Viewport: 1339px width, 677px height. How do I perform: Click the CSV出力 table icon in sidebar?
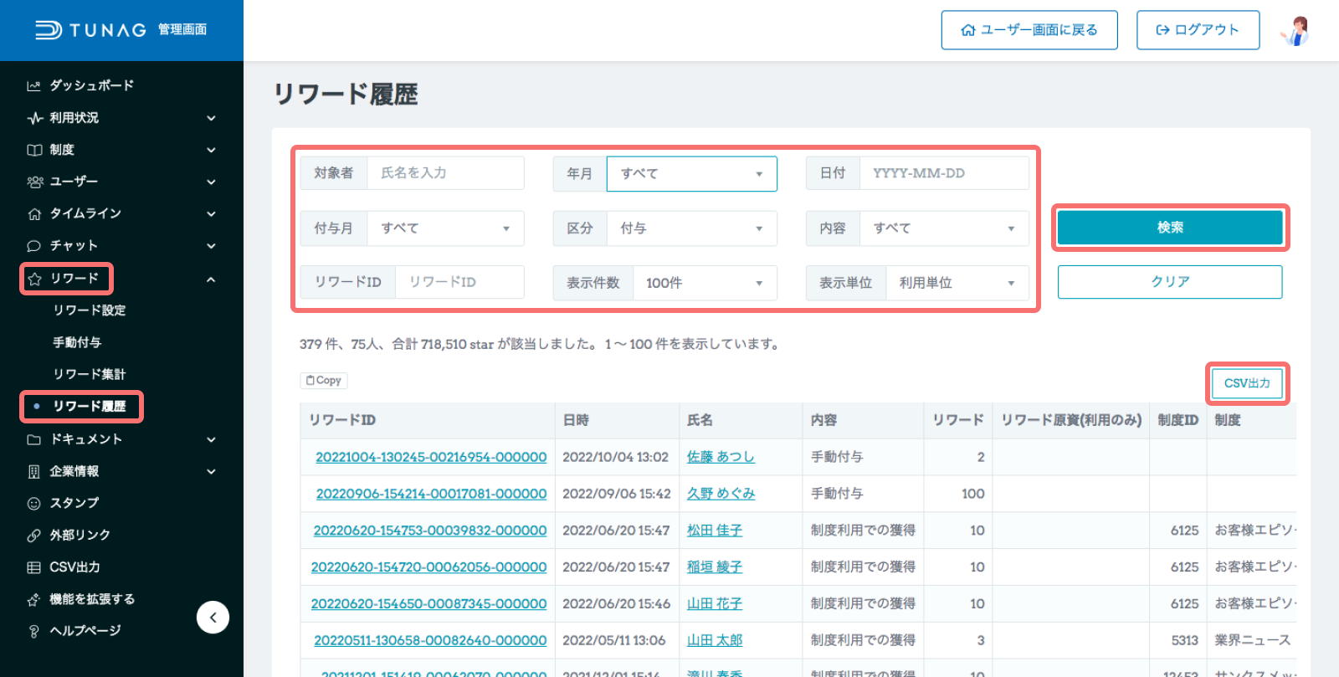coord(34,567)
